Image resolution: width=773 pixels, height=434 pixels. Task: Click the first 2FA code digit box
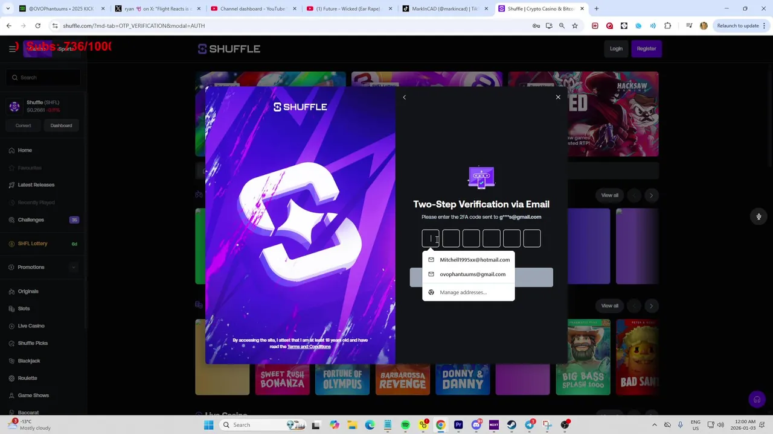click(431, 239)
